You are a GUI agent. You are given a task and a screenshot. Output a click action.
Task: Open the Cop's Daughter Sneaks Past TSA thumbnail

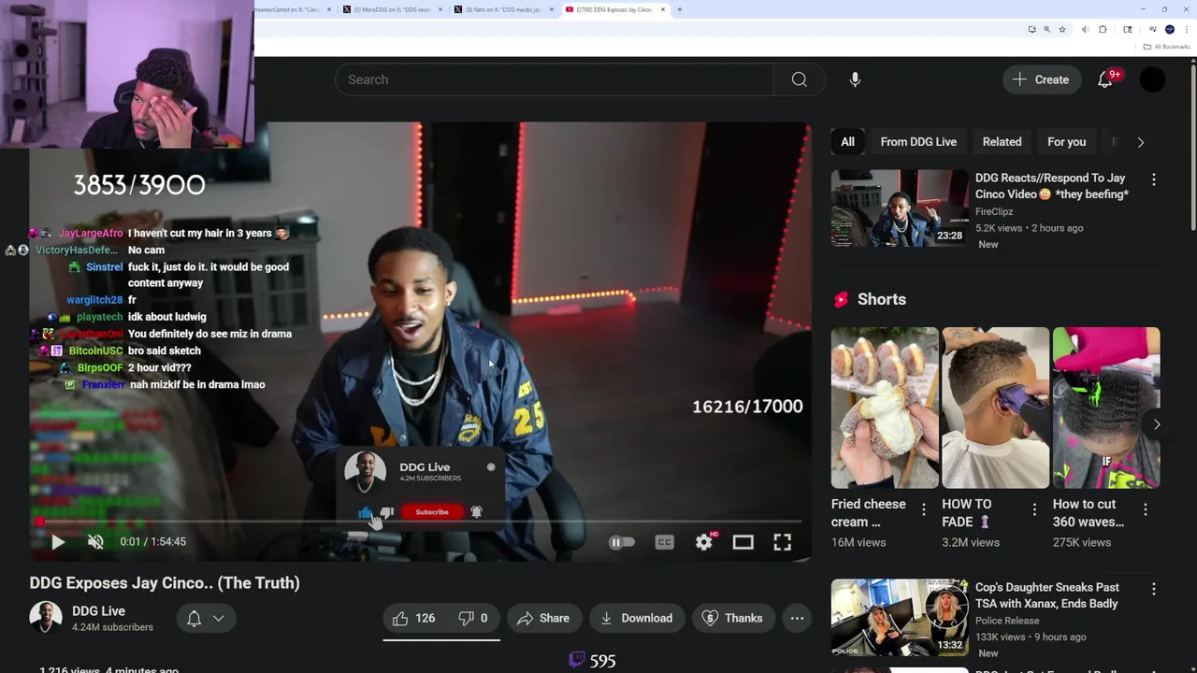[900, 617]
